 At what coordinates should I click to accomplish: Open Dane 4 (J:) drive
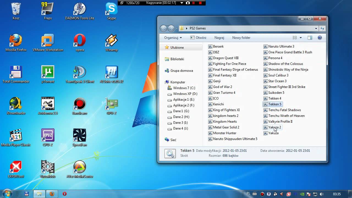(178, 128)
